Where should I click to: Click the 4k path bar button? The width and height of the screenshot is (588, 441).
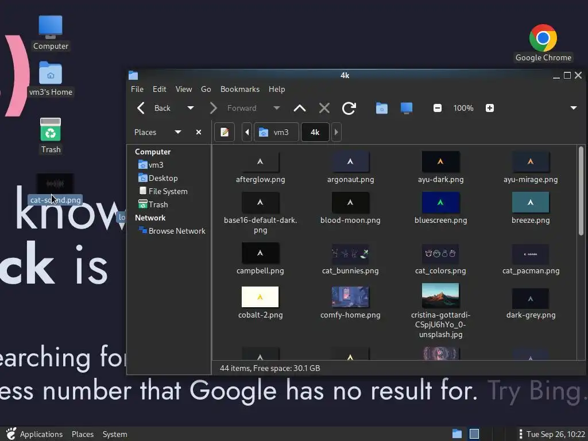315,132
